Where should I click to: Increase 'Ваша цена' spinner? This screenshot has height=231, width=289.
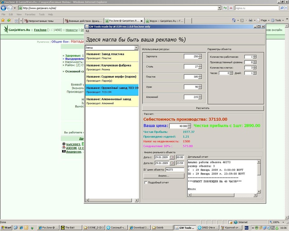pyautogui.click(x=189, y=125)
